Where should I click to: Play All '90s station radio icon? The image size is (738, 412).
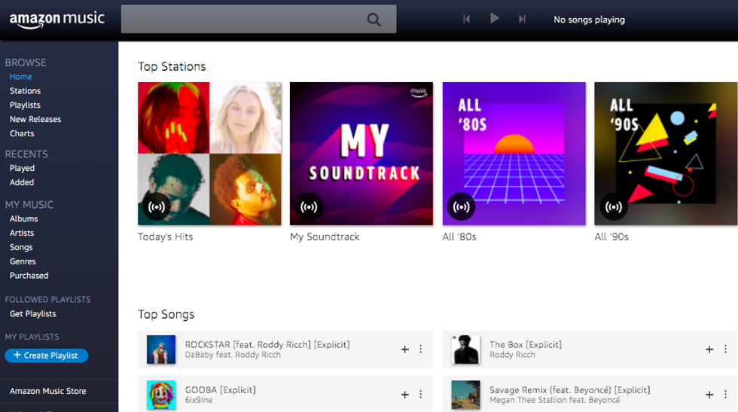tap(613, 206)
